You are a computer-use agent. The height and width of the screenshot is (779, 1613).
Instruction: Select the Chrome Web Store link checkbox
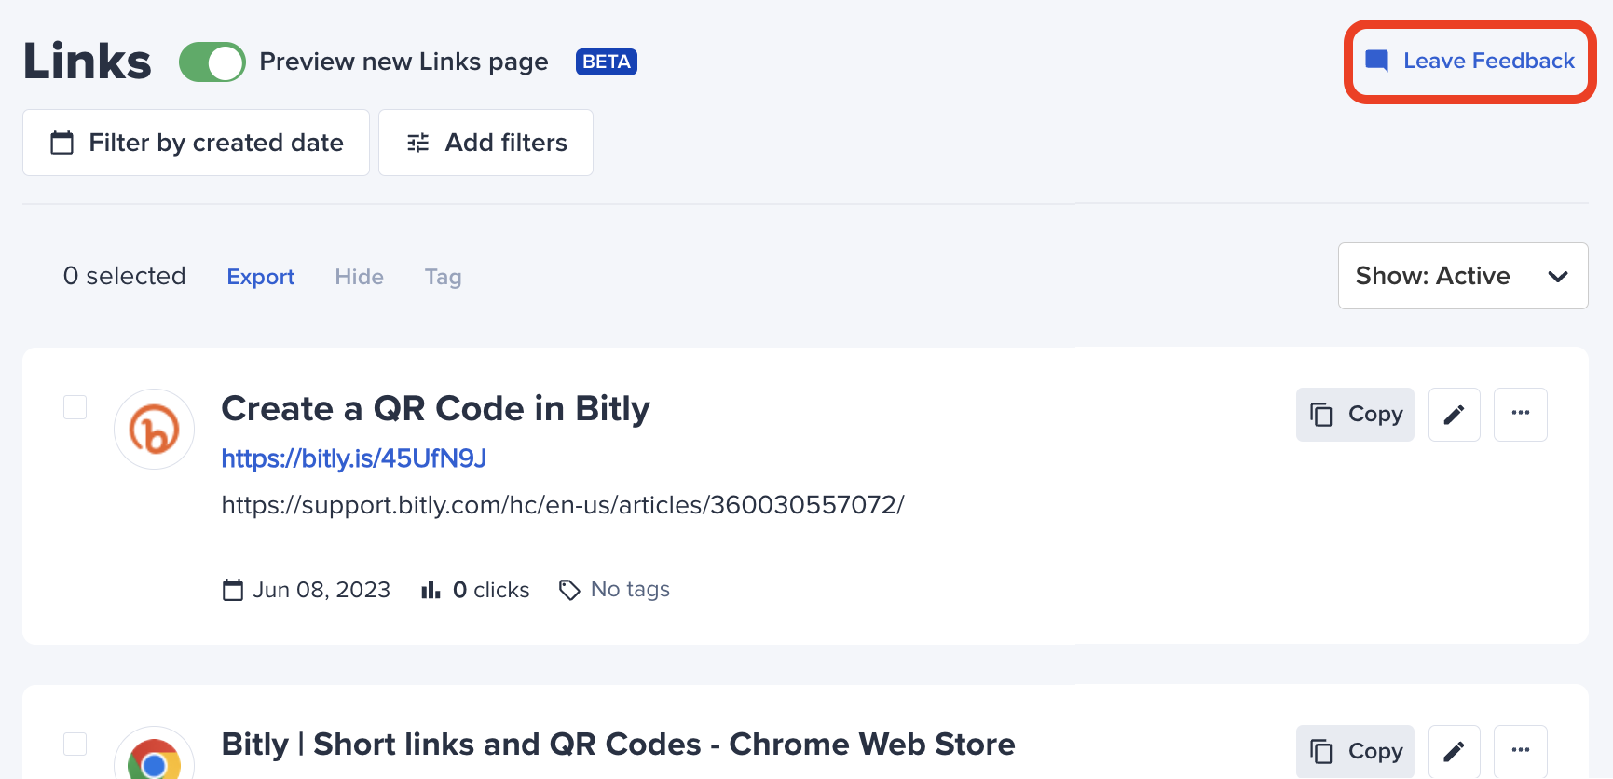75,744
